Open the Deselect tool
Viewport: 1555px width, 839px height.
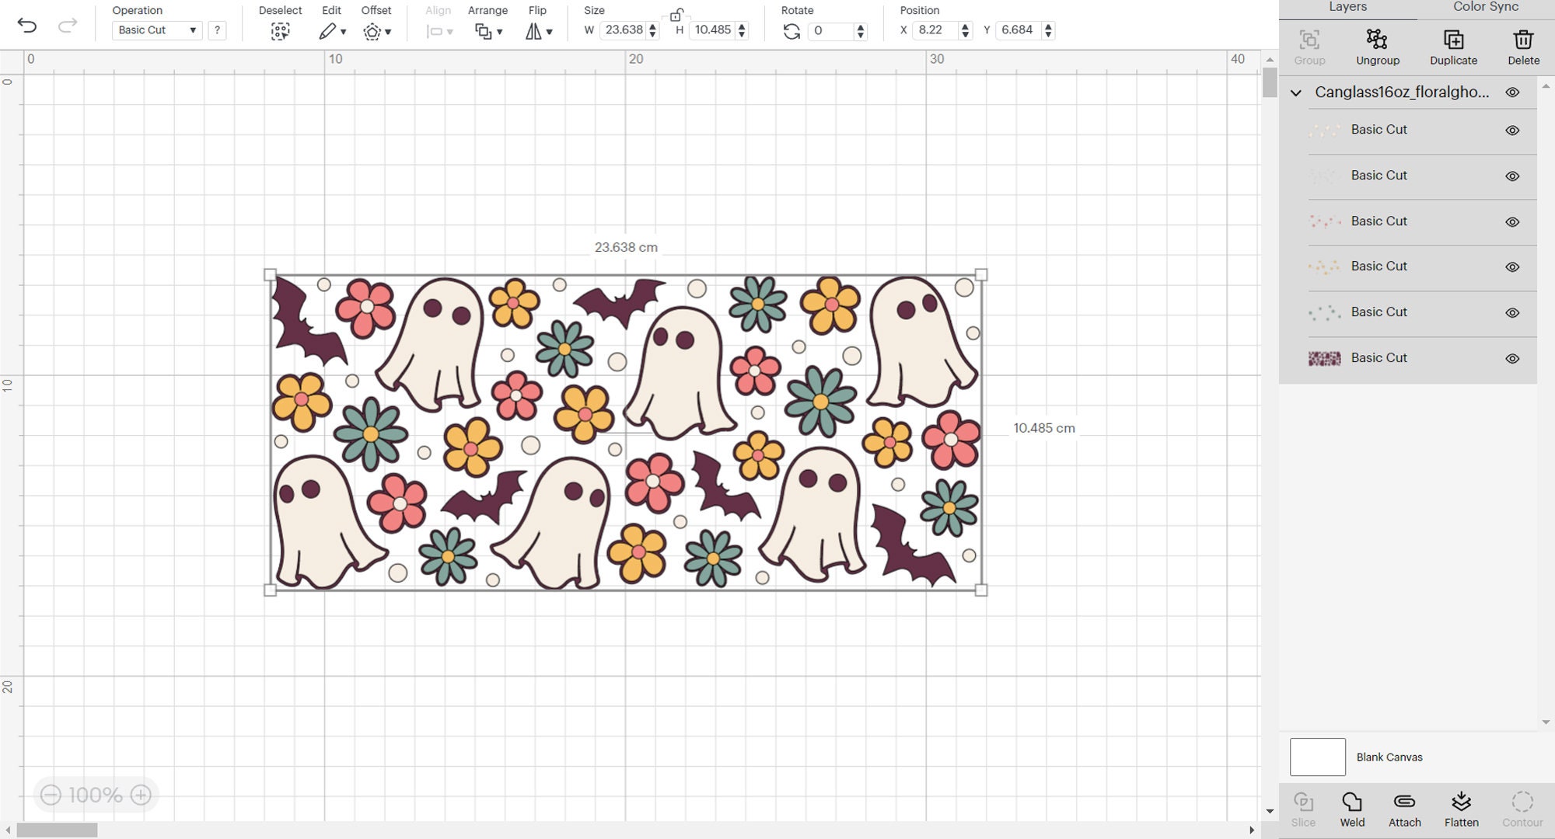[x=280, y=31]
